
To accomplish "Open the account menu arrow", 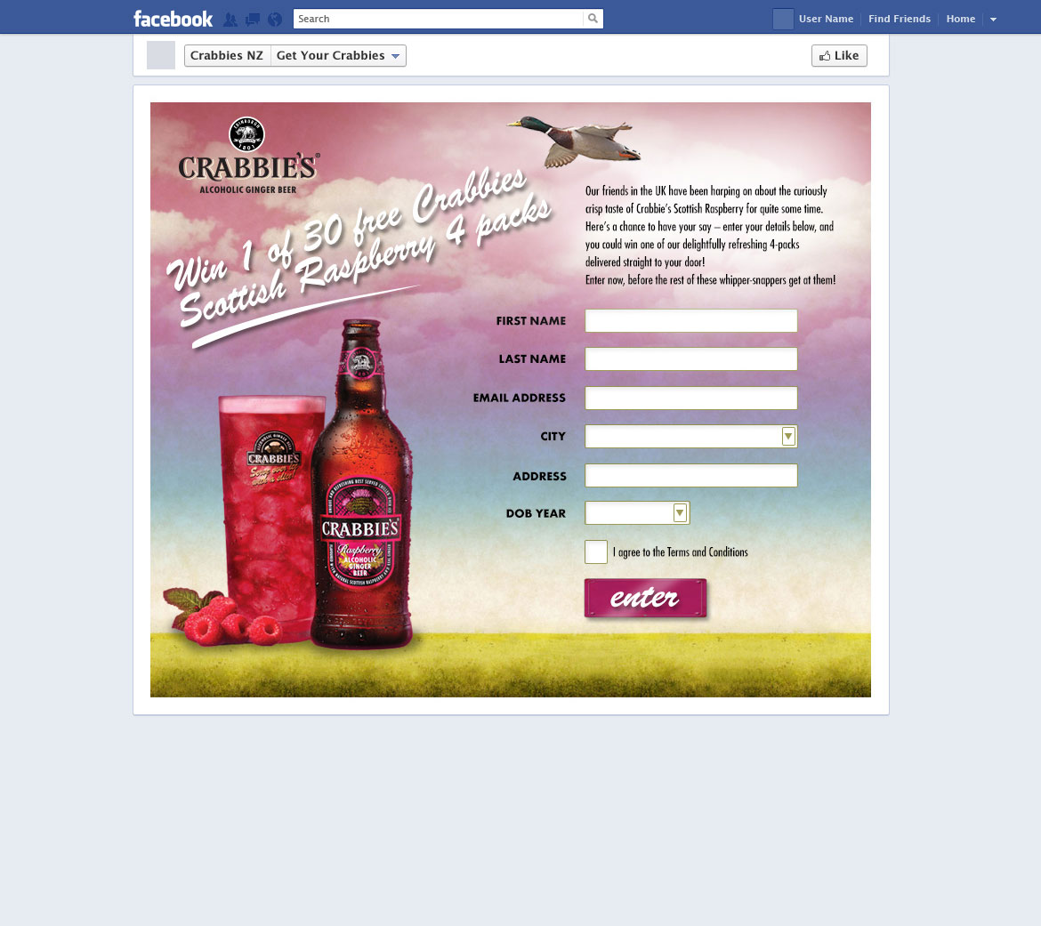I will [993, 20].
